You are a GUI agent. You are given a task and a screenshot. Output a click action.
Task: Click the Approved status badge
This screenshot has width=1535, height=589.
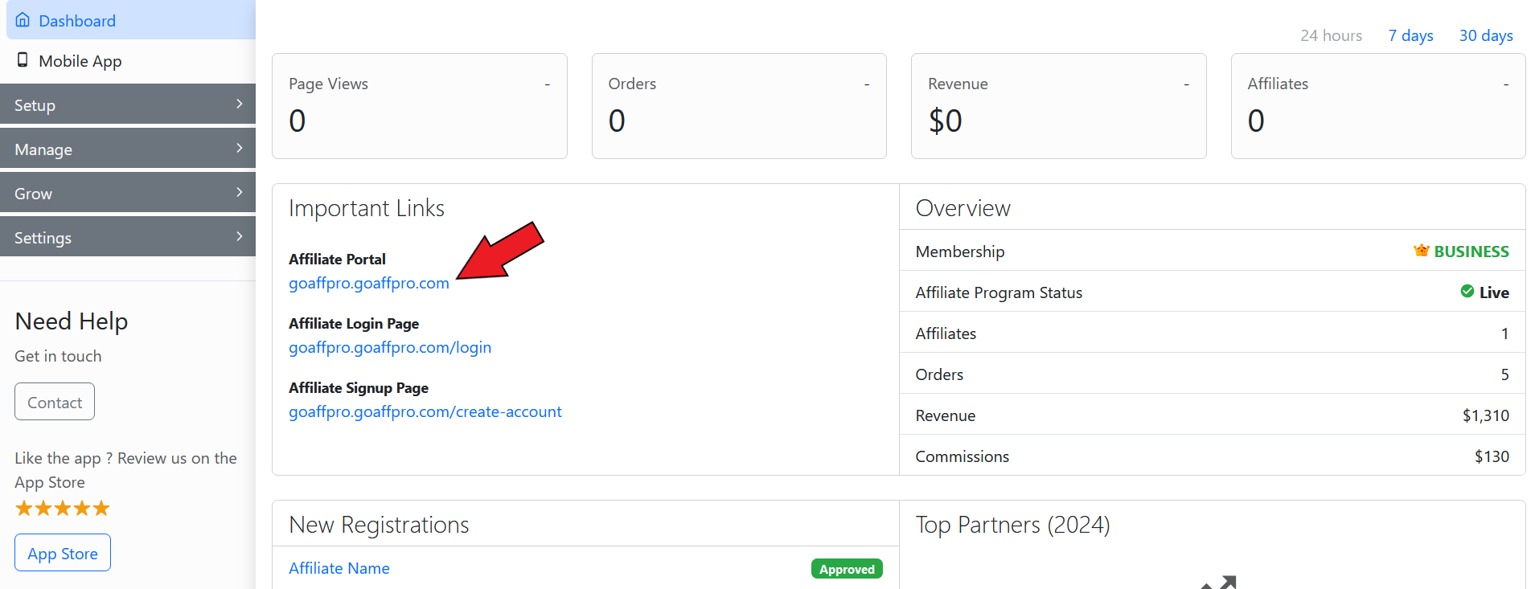847,569
